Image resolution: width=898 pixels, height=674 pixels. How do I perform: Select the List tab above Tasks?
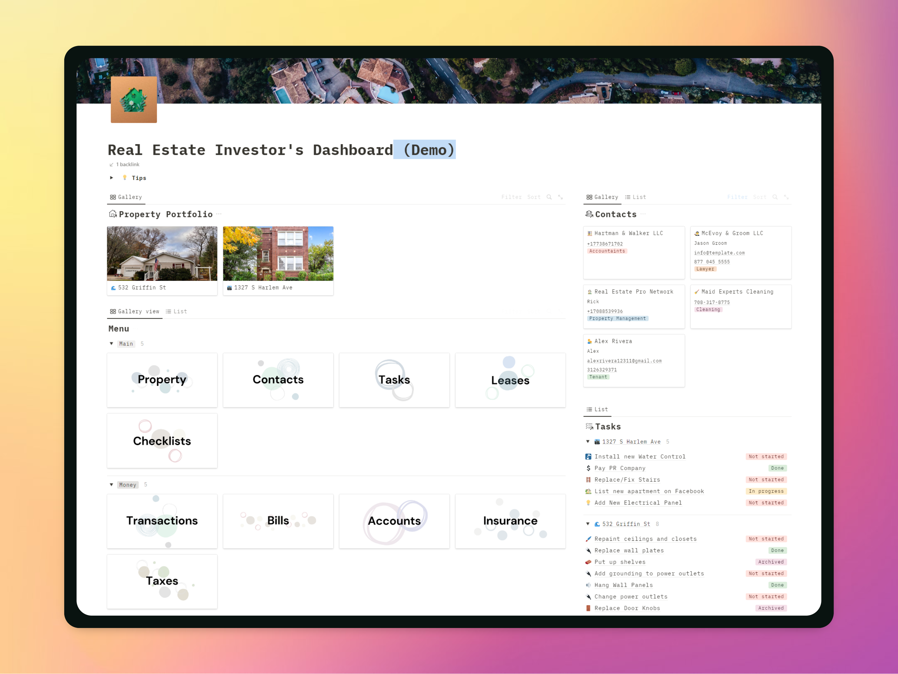pyautogui.click(x=597, y=409)
